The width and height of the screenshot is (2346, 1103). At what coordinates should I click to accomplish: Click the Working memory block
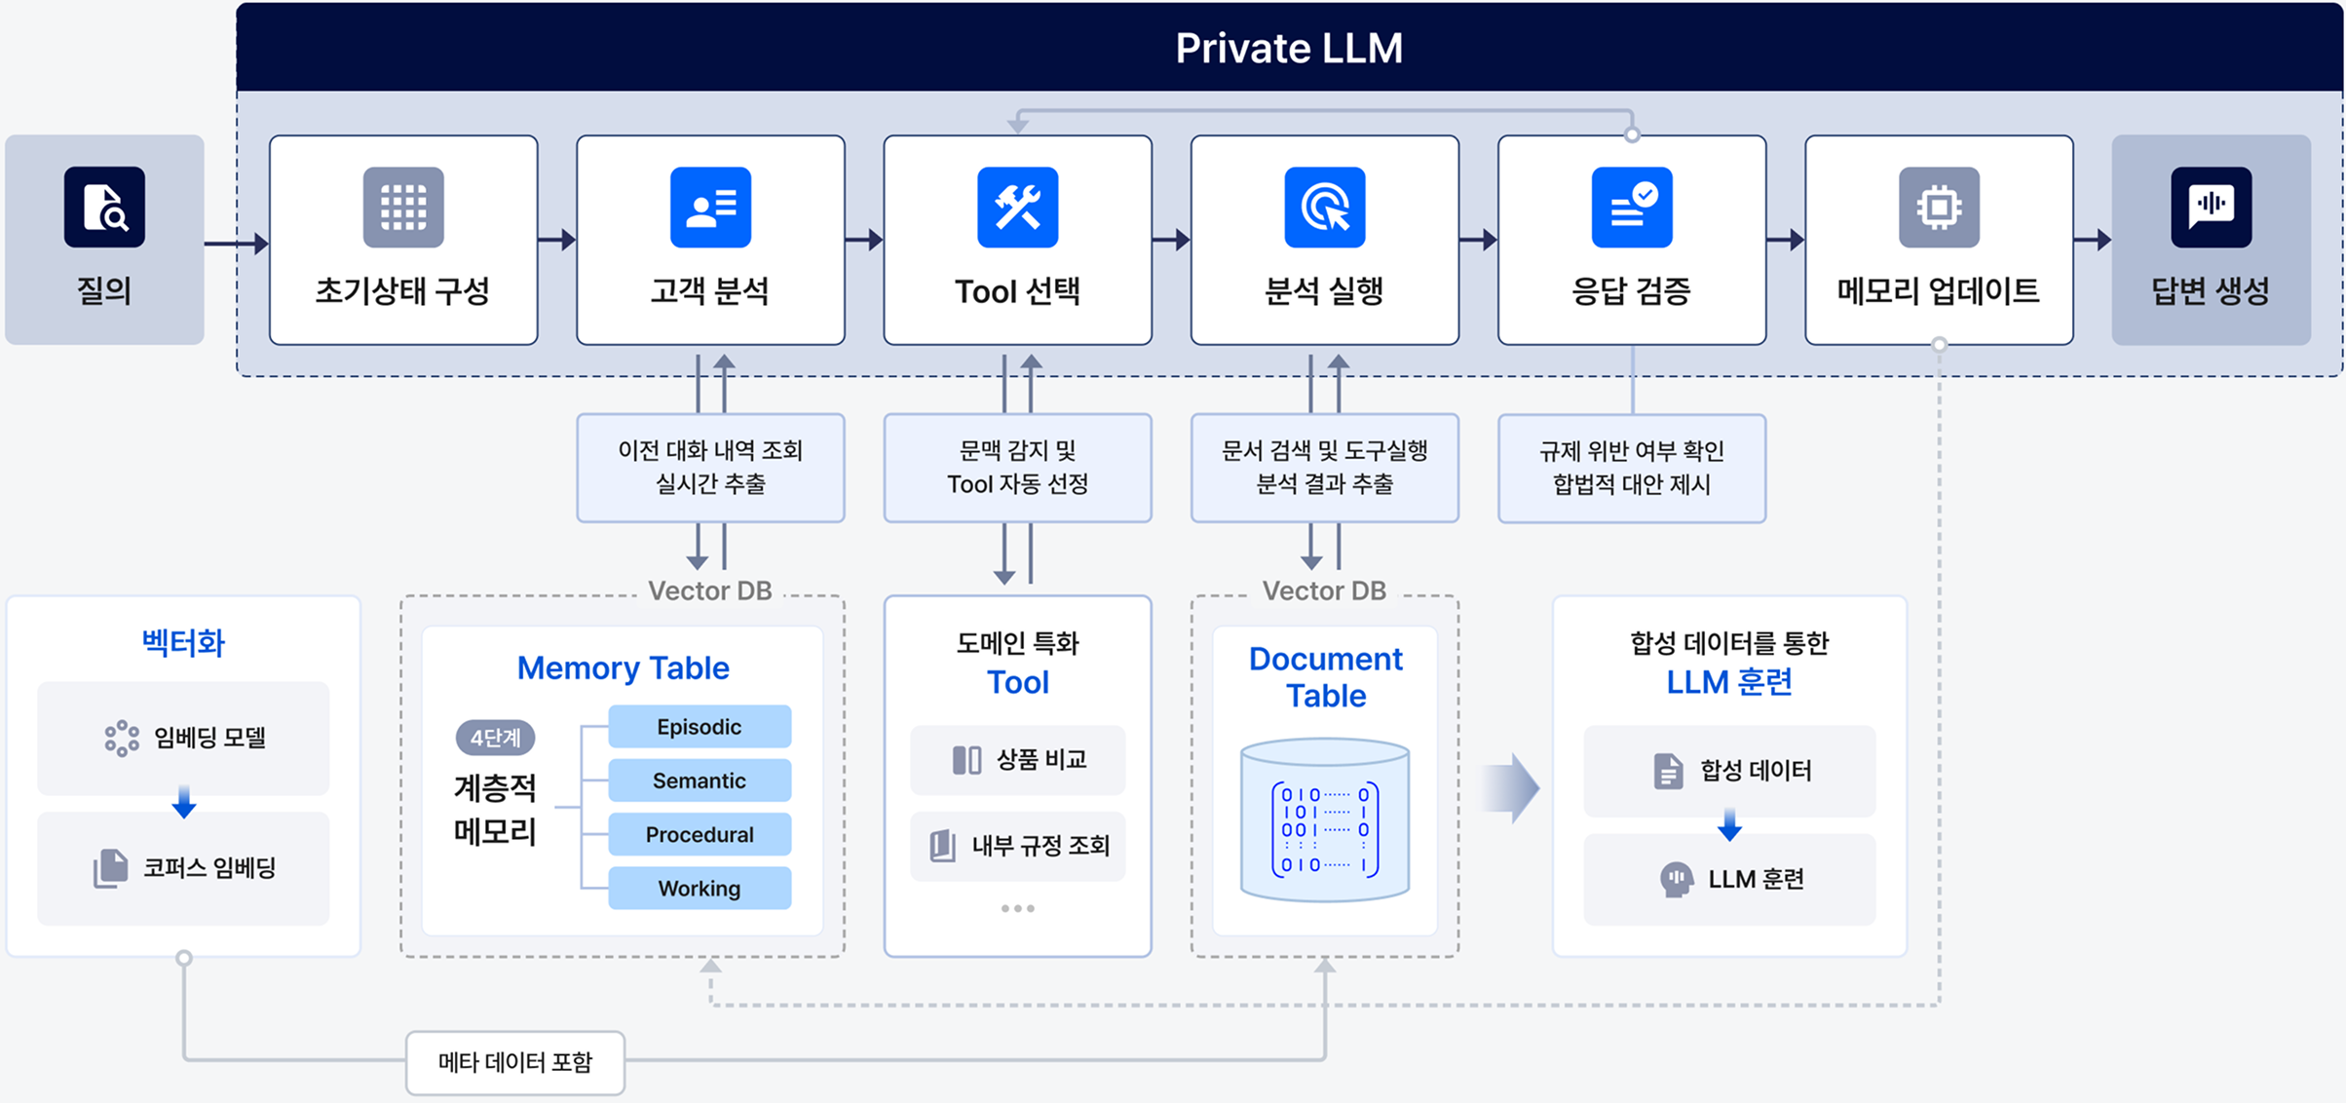click(x=699, y=888)
